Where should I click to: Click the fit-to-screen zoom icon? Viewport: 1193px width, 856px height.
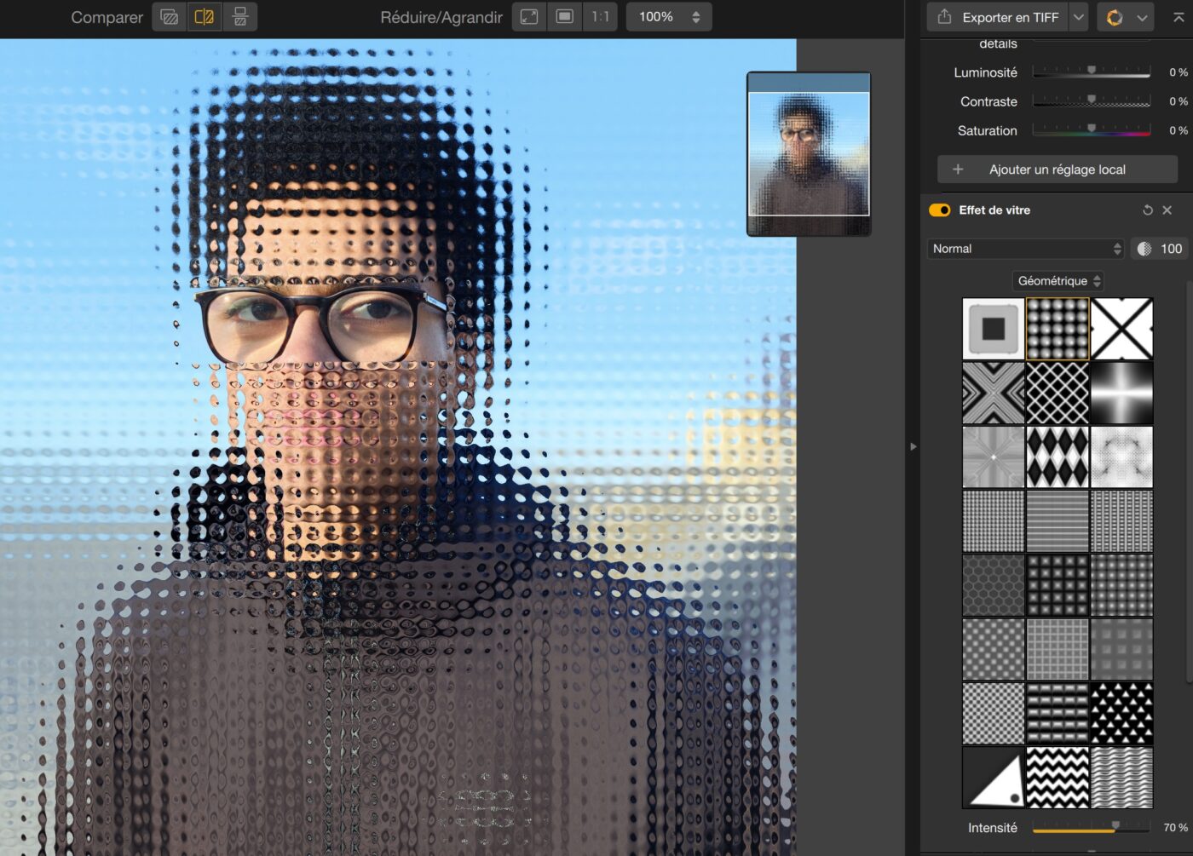click(529, 17)
